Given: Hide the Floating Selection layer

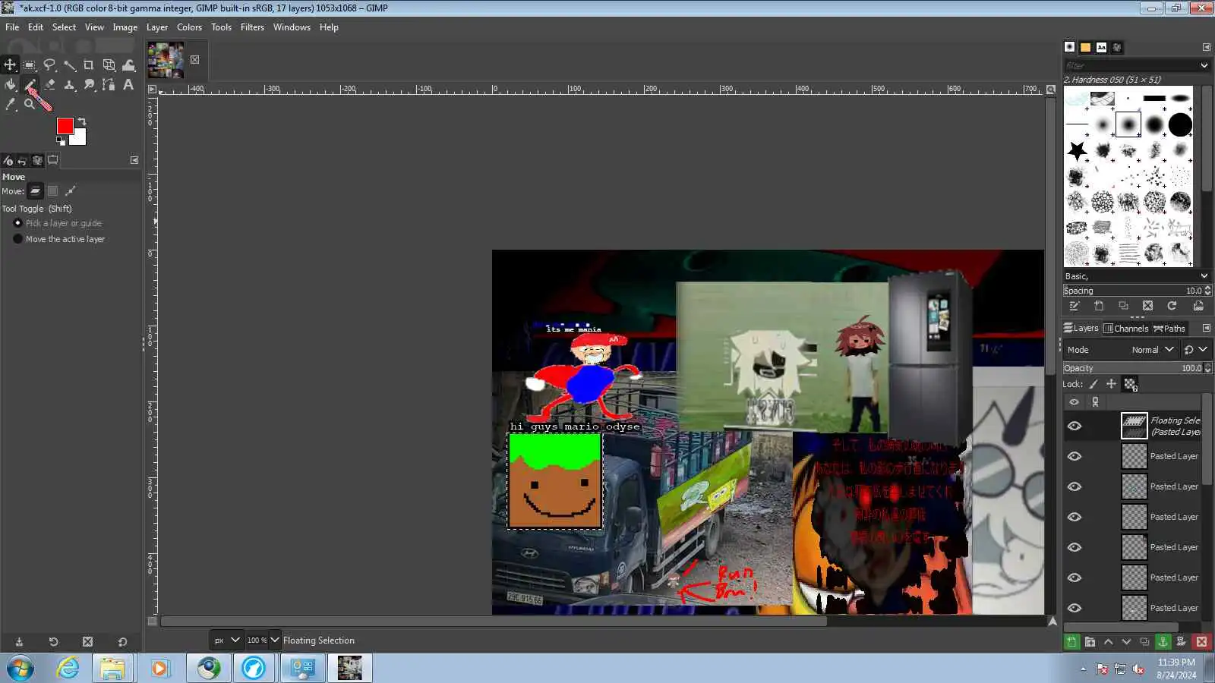Looking at the screenshot, I should click(x=1075, y=426).
